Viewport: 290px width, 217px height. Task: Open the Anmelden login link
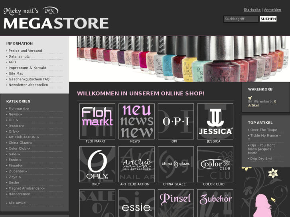[272, 10]
